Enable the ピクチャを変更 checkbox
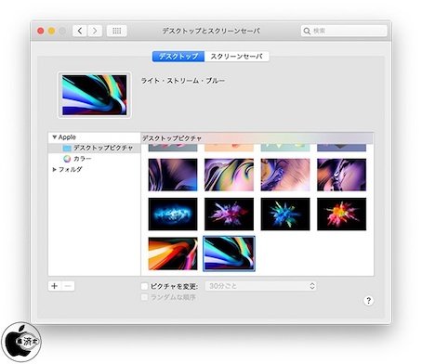 [144, 286]
